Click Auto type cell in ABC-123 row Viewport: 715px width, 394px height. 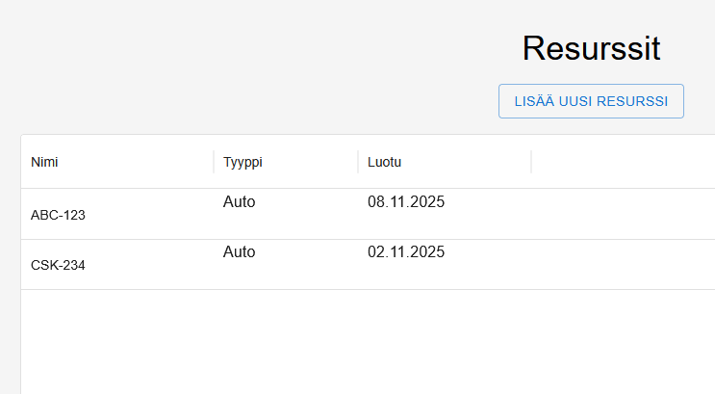239,202
